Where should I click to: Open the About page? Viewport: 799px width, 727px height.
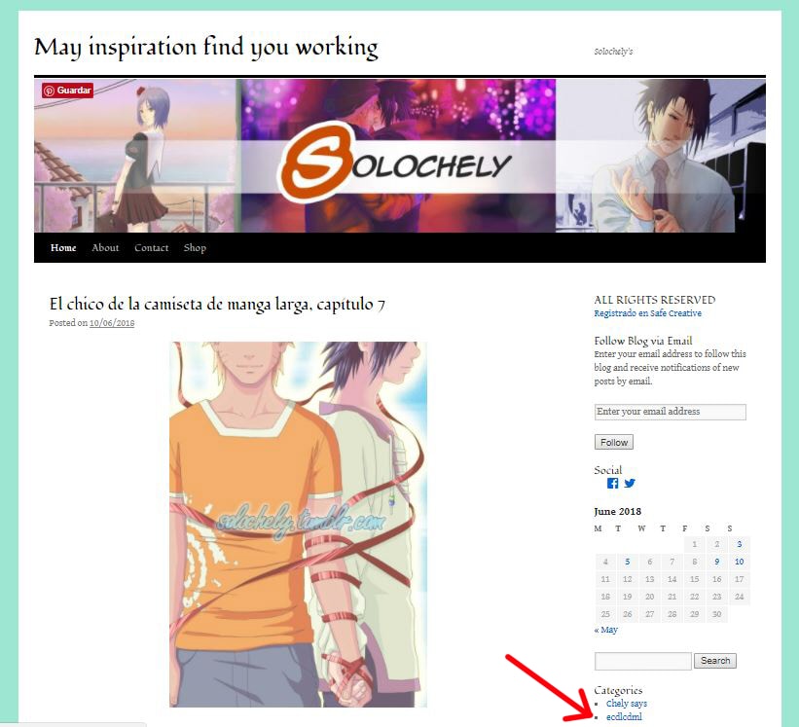(x=105, y=247)
